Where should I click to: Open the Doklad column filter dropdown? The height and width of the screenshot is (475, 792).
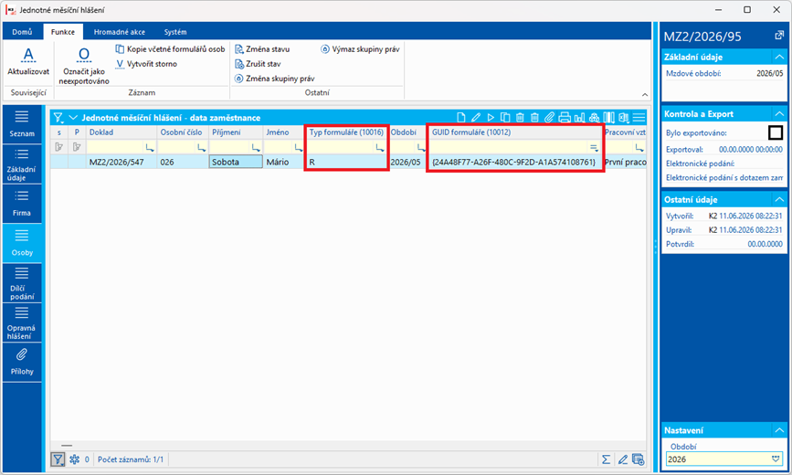(150, 148)
